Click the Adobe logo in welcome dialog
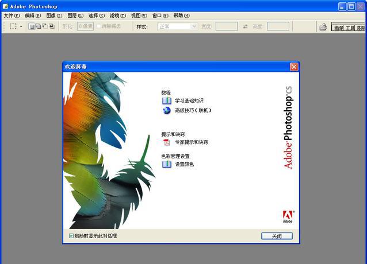367x264 pixels. pos(288,216)
